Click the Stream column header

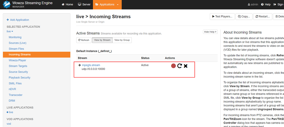(x=82, y=58)
